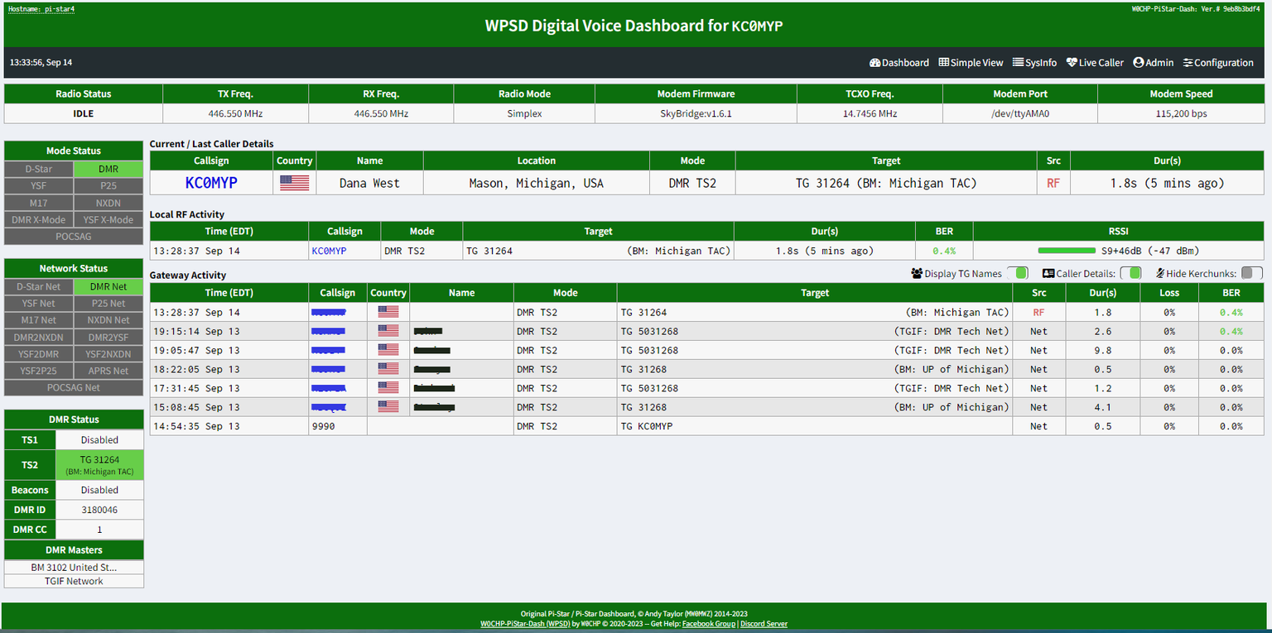Click the Configuration sliders icon
1272x633 pixels.
click(1188, 63)
